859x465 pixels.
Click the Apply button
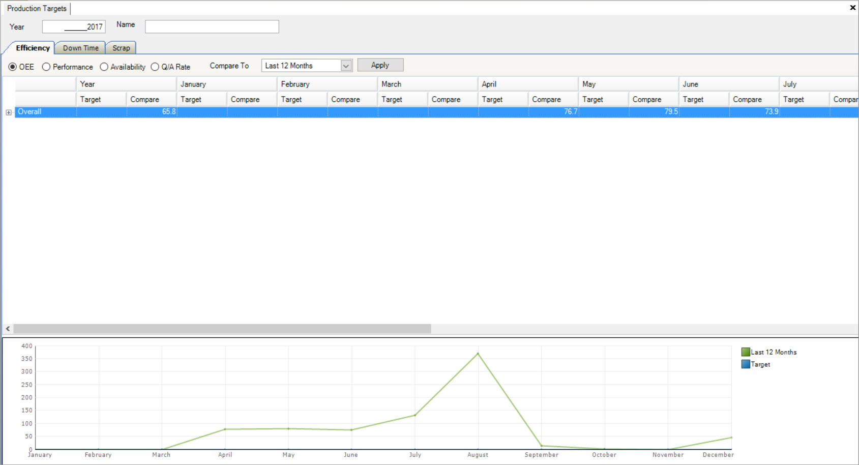click(380, 65)
